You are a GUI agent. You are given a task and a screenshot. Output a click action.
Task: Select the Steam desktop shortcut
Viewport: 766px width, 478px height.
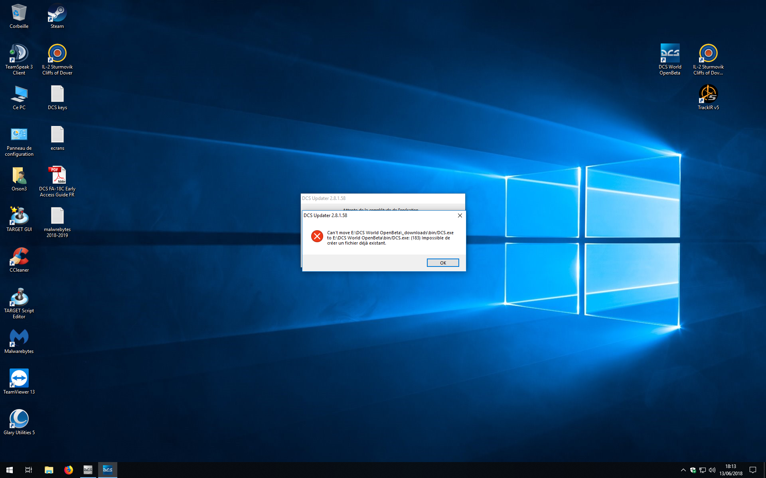pyautogui.click(x=57, y=16)
